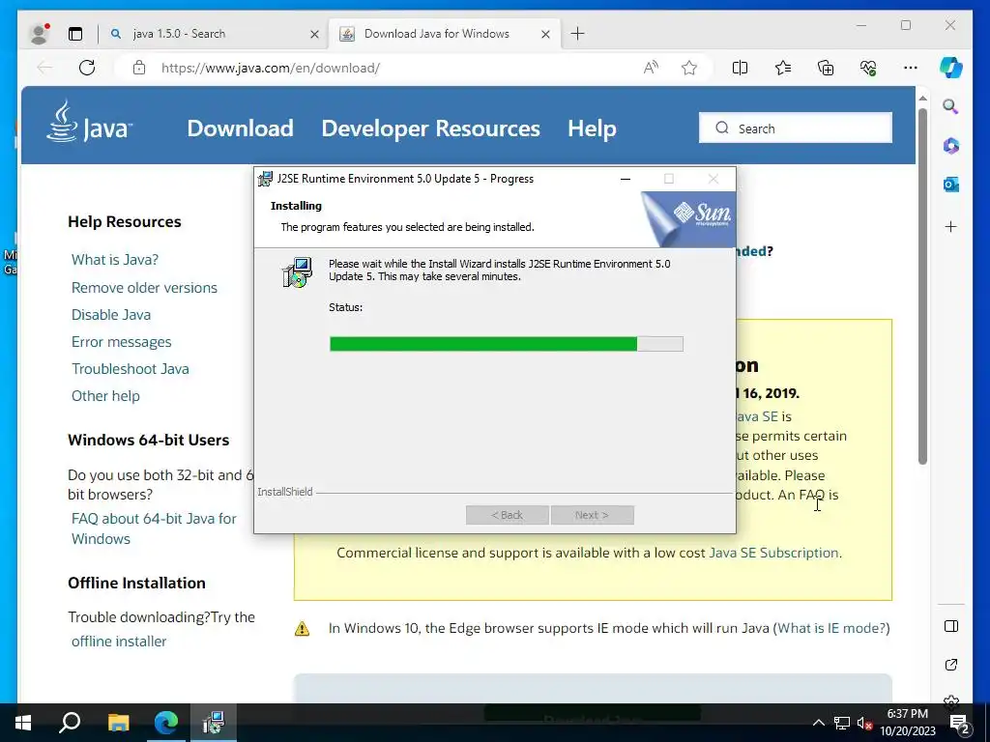This screenshot has height=742, width=990.
Task: Close the java 1.5.0 - Search tab
Action: [314, 34]
